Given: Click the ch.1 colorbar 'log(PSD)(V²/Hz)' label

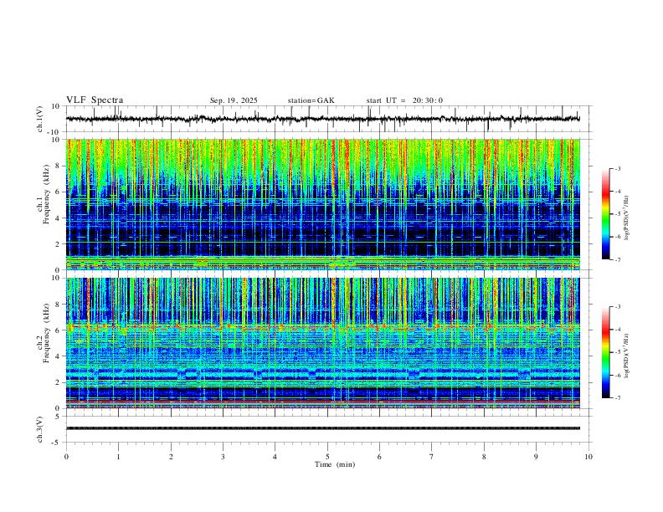Looking at the screenshot, I should coord(627,218).
